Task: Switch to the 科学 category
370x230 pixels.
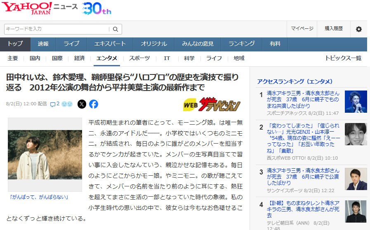Action: (189, 58)
